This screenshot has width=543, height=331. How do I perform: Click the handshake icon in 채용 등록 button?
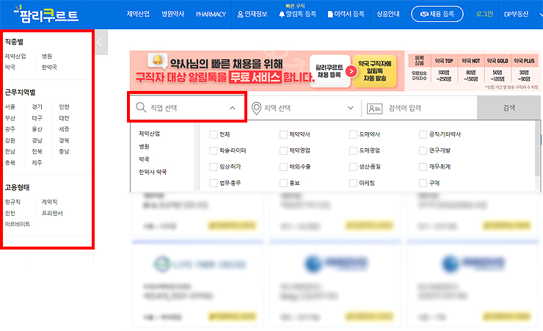424,14
